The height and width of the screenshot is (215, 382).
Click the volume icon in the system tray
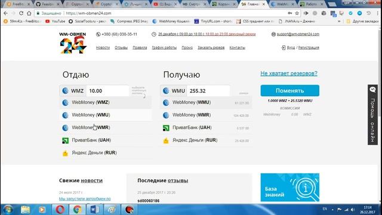point(353,210)
